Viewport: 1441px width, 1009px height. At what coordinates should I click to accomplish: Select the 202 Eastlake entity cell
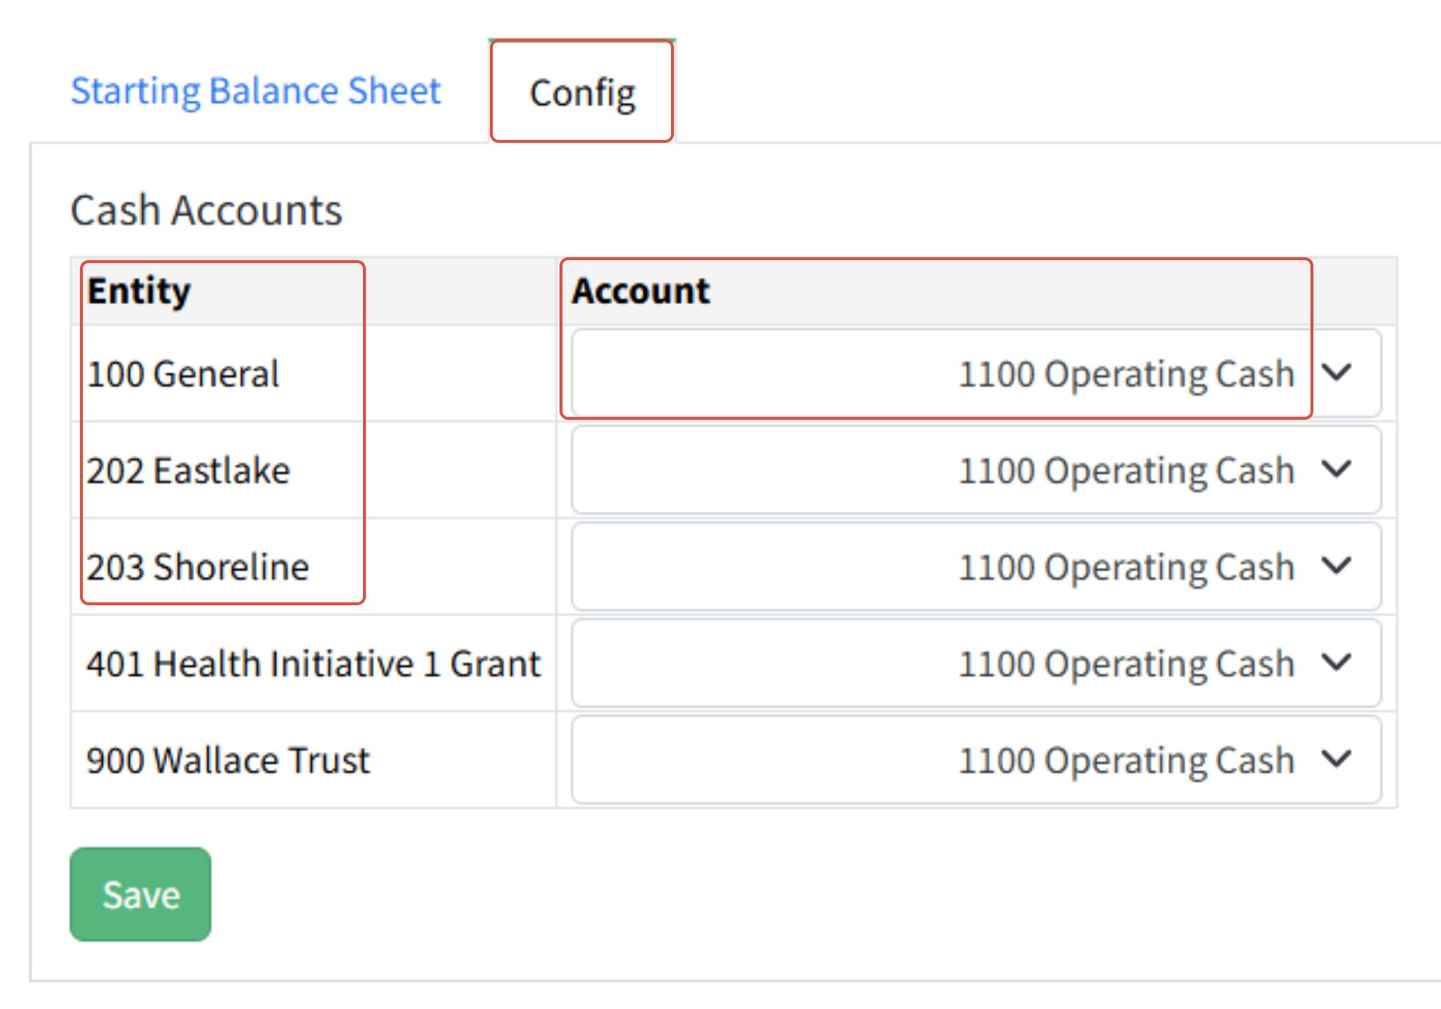(x=188, y=470)
